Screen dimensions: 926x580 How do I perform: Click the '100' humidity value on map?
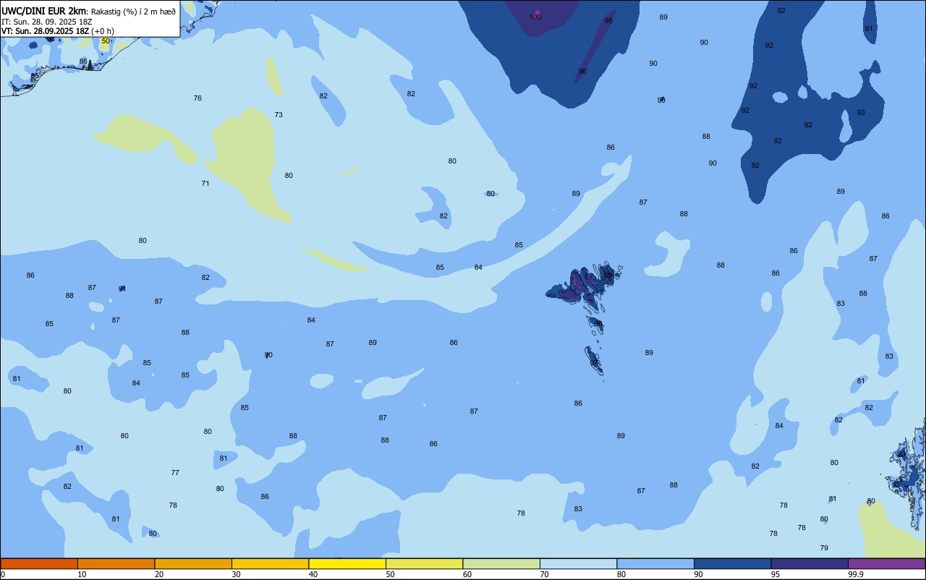point(535,17)
